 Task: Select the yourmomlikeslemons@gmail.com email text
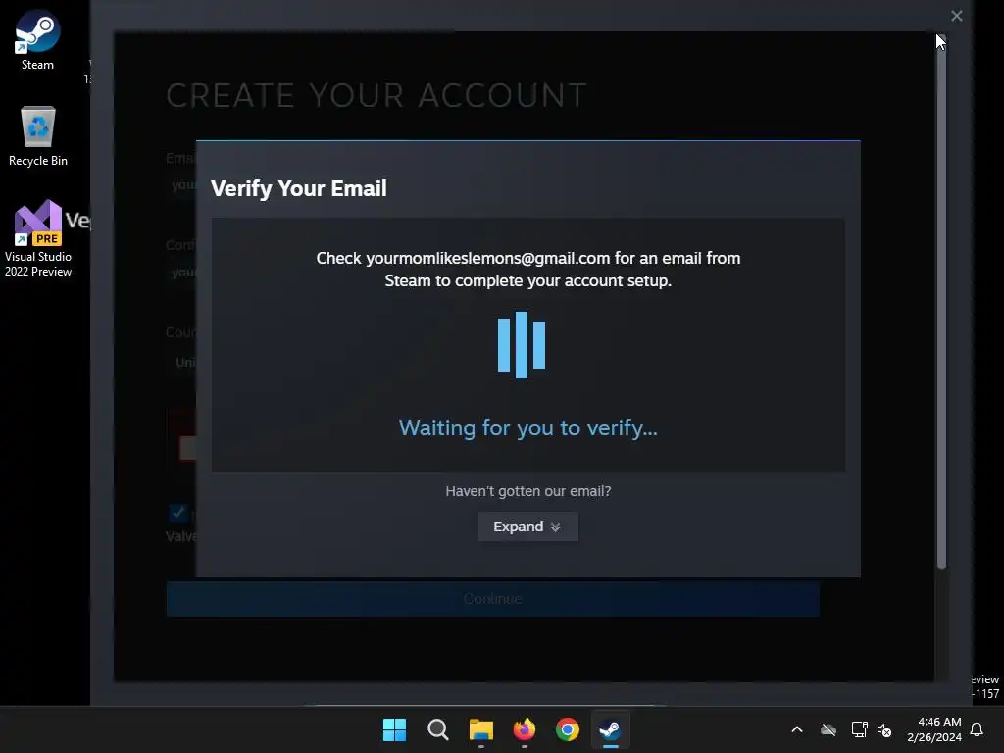pos(488,258)
